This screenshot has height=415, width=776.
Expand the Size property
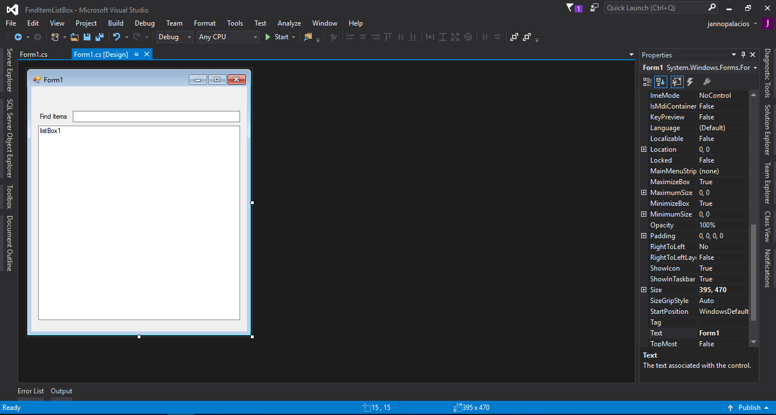click(644, 290)
